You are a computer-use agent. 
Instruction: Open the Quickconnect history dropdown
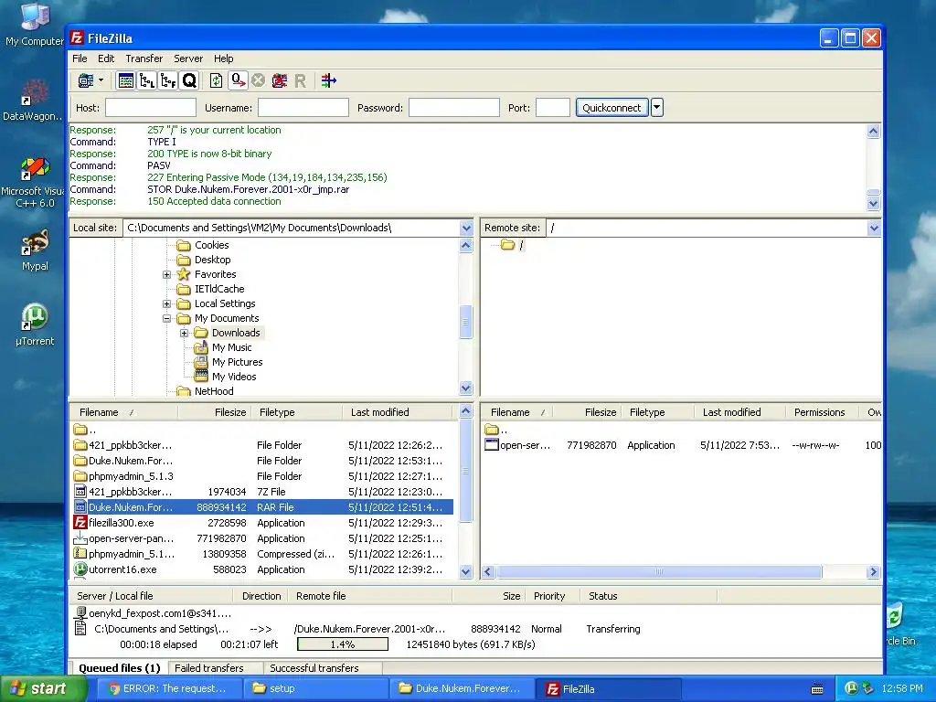click(656, 108)
